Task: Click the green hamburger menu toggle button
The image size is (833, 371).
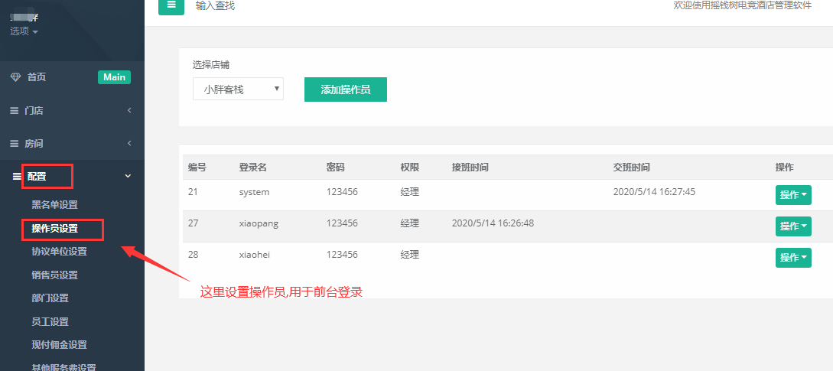Action: [171, 5]
